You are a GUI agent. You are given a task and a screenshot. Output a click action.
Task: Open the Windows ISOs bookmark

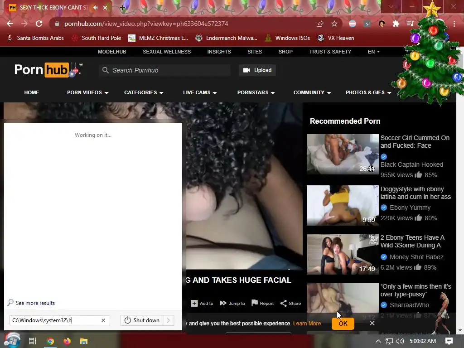(x=287, y=38)
